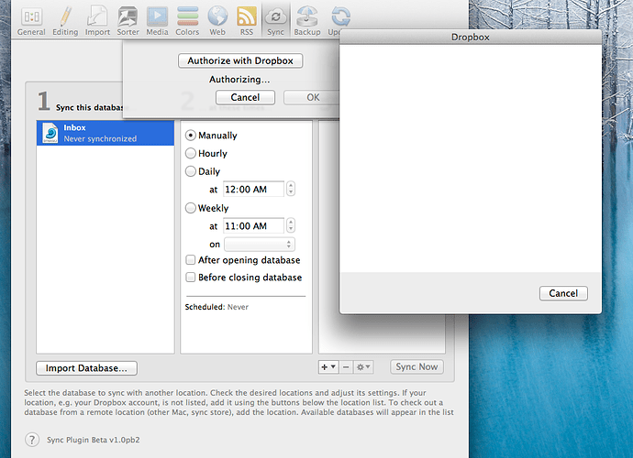Image resolution: width=633 pixels, height=458 pixels.
Task: Click the 'Authorizing...' status text
Action: (239, 80)
